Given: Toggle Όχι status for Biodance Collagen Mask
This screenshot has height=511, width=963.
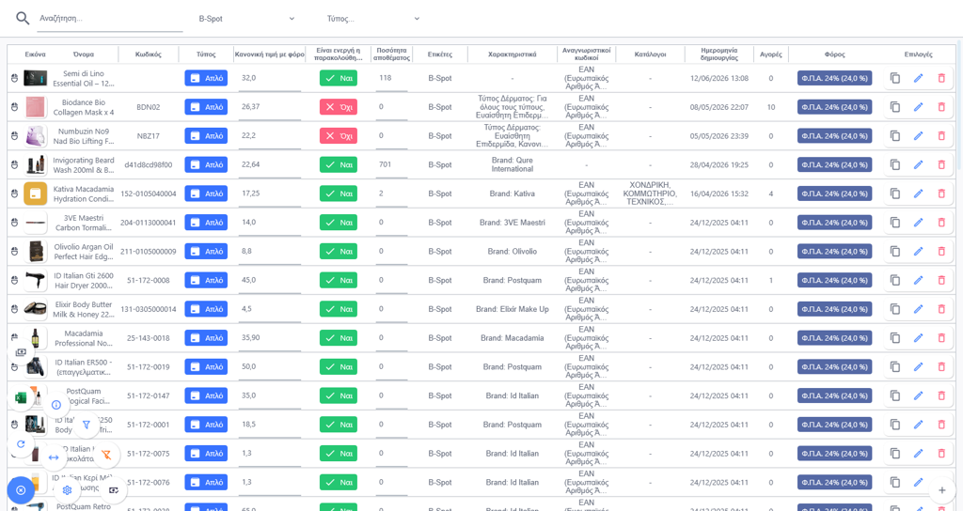Looking at the screenshot, I should pyautogui.click(x=339, y=107).
